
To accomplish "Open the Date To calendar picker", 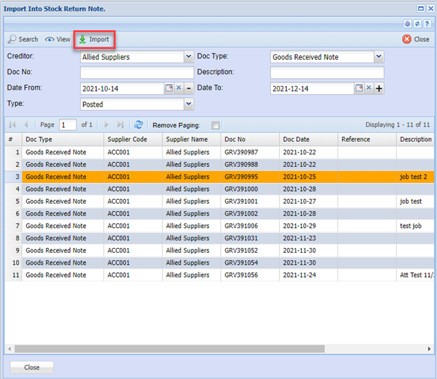I will pyautogui.click(x=359, y=89).
